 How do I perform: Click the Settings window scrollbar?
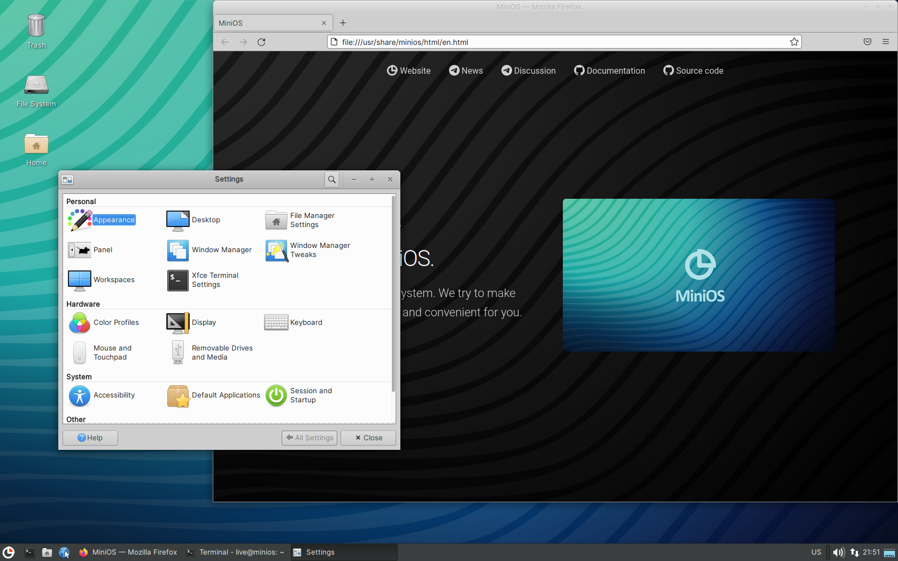[x=393, y=294]
